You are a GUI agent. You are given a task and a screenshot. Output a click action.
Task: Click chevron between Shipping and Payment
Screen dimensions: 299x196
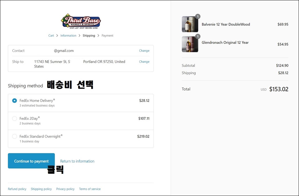point(98,35)
